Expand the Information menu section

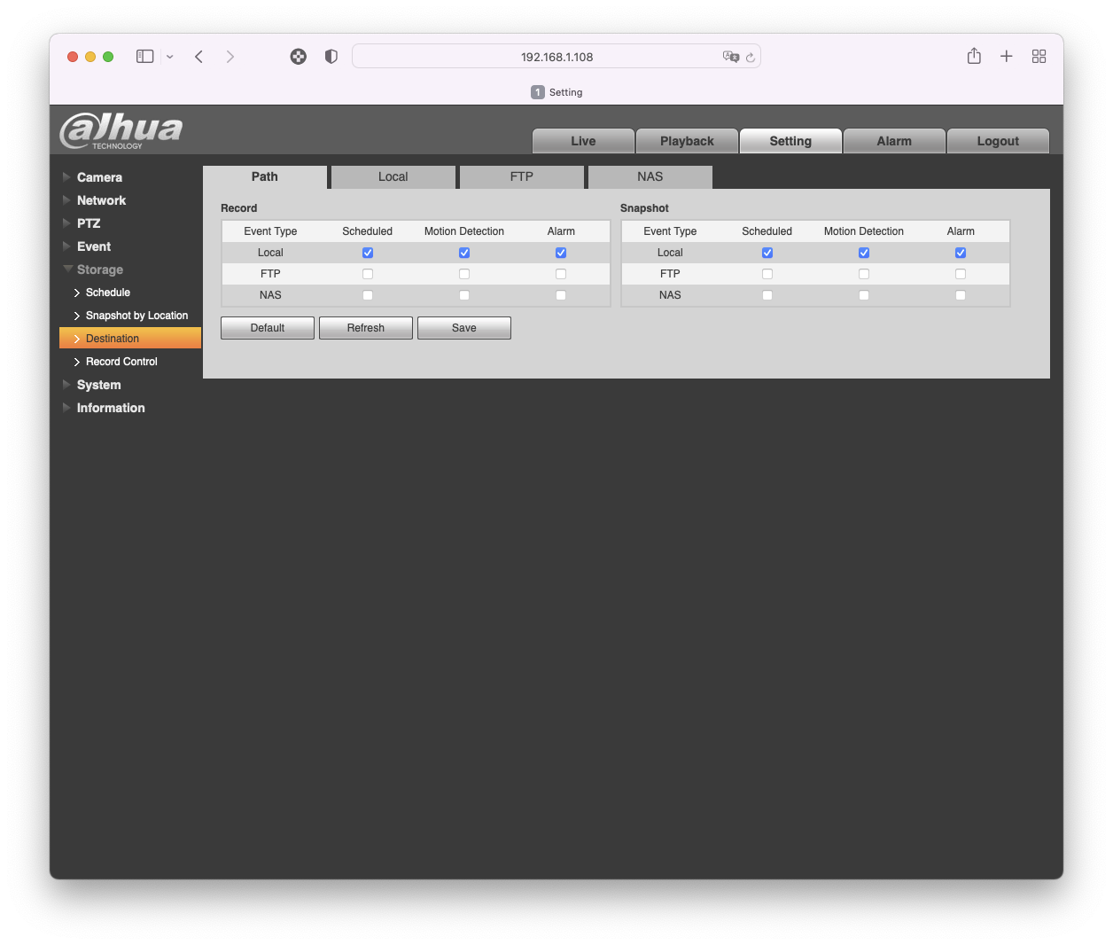[111, 408]
